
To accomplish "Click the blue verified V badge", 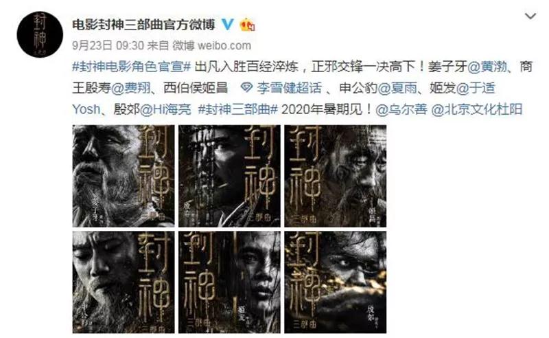I will [x=228, y=25].
